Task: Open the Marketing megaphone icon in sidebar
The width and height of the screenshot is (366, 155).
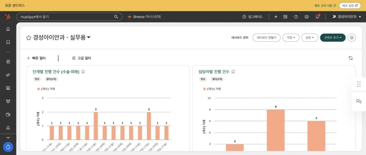Action: (x=8, y=75)
